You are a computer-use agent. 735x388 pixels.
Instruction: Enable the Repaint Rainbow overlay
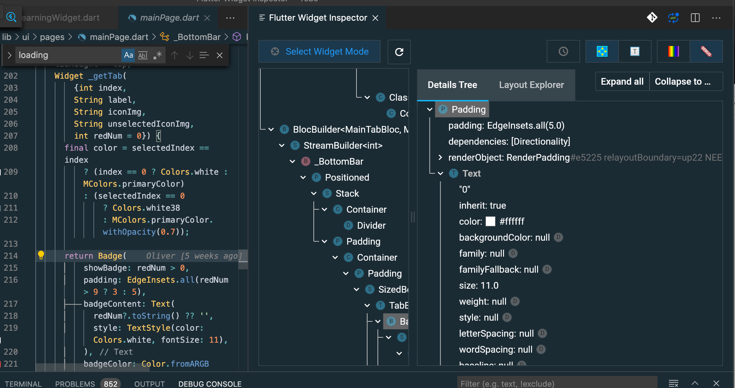tap(673, 51)
